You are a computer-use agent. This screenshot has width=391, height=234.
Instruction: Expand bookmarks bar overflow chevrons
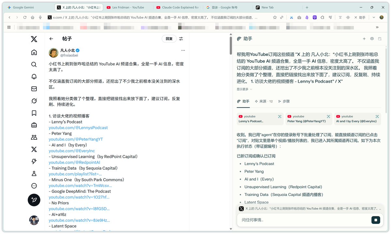377,27
